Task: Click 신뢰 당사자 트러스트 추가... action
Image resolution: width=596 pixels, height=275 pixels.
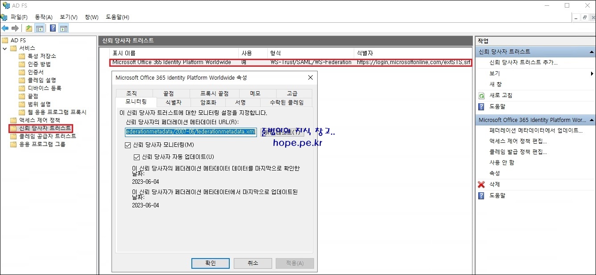Action: point(523,62)
